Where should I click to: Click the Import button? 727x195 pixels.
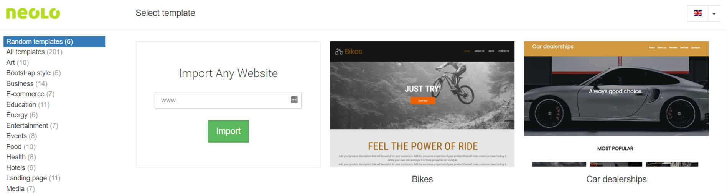(x=228, y=131)
